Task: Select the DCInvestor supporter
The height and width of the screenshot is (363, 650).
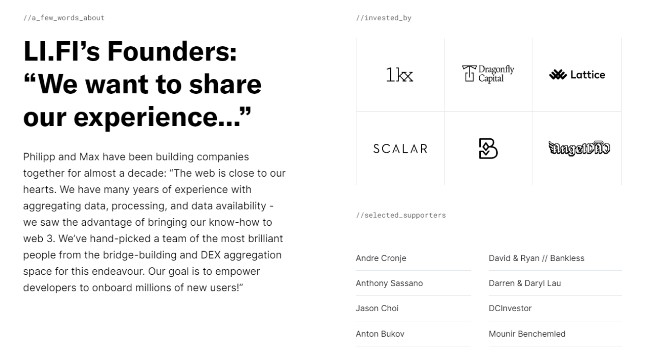Action: pyautogui.click(x=510, y=308)
